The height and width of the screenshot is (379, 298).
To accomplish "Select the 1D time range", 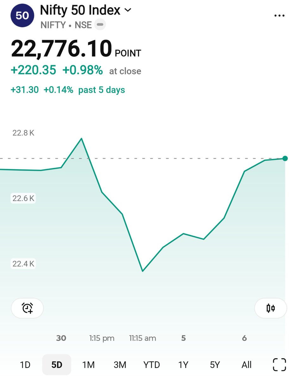I will pos(25,365).
